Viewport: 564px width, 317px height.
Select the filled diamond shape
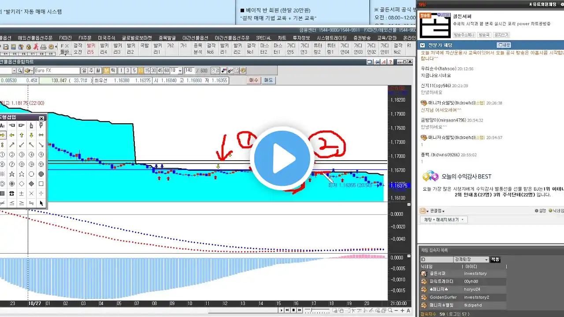tap(31, 184)
